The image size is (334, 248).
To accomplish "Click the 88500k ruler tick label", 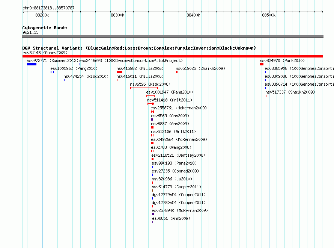I will pos(269,15).
